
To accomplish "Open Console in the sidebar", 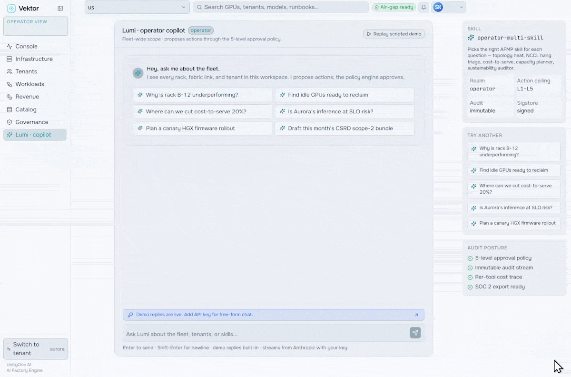I will (x=35, y=46).
